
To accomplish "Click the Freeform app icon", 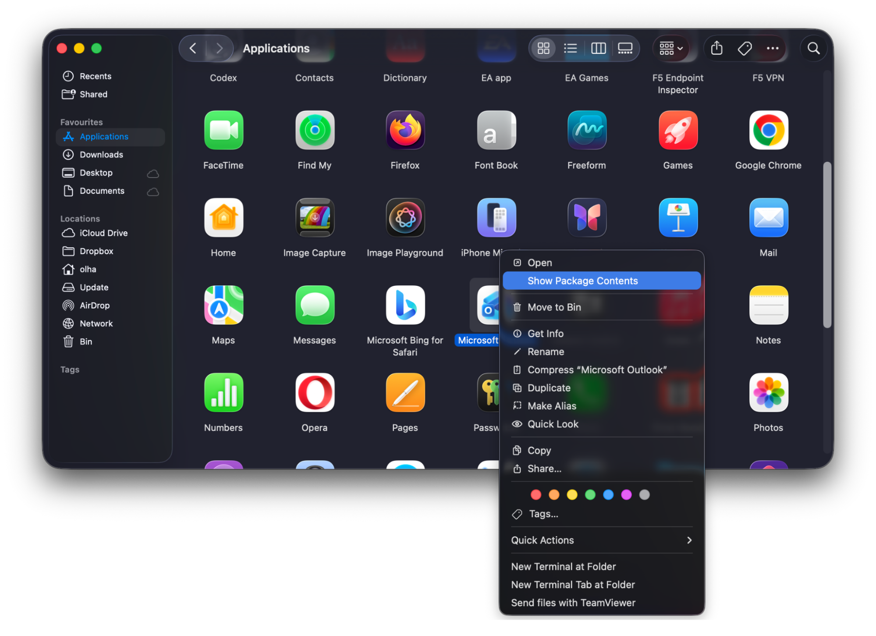I will click(587, 130).
